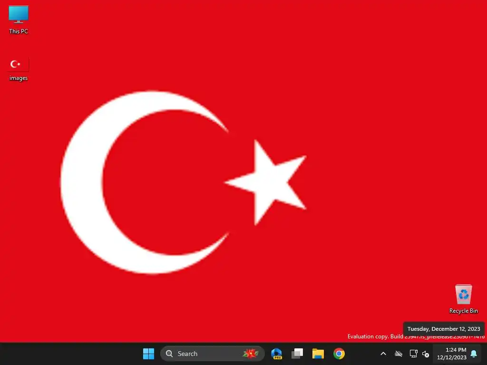Select the images file on desktop
This screenshot has width=487, height=365.
pyautogui.click(x=19, y=69)
